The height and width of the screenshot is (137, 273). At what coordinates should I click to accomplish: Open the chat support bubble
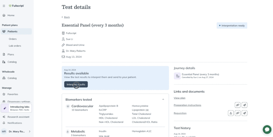(x=267, y=130)
